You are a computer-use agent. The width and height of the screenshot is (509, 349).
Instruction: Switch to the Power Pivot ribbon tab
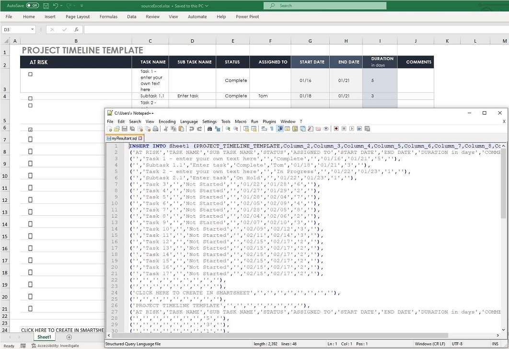[x=247, y=16]
